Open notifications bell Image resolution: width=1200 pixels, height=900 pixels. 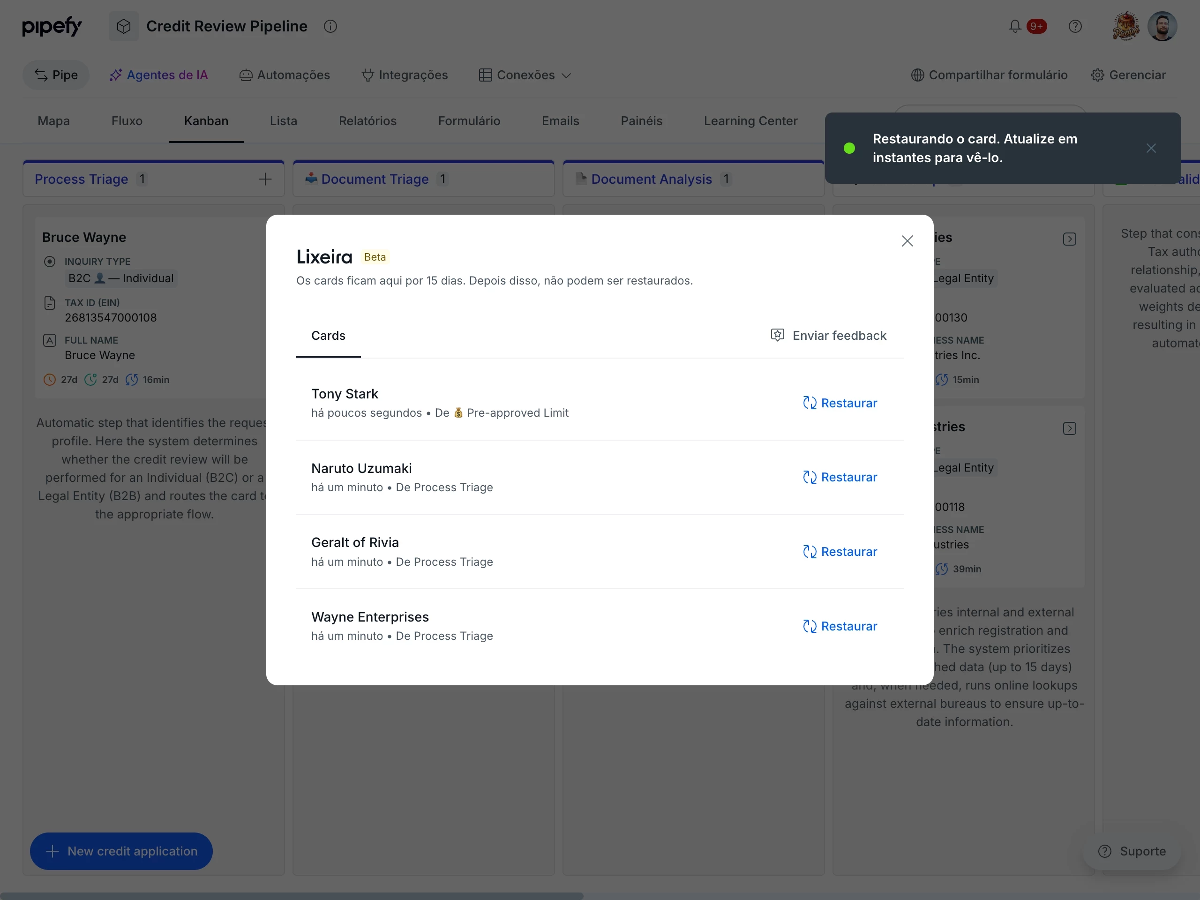coord(1015,26)
